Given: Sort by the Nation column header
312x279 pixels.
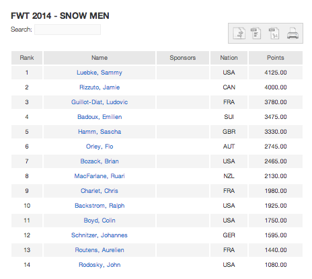Looking at the screenshot, I should click(229, 58).
